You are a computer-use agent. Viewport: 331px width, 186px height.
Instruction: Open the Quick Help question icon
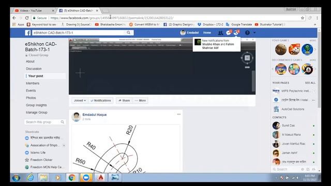(247, 33)
